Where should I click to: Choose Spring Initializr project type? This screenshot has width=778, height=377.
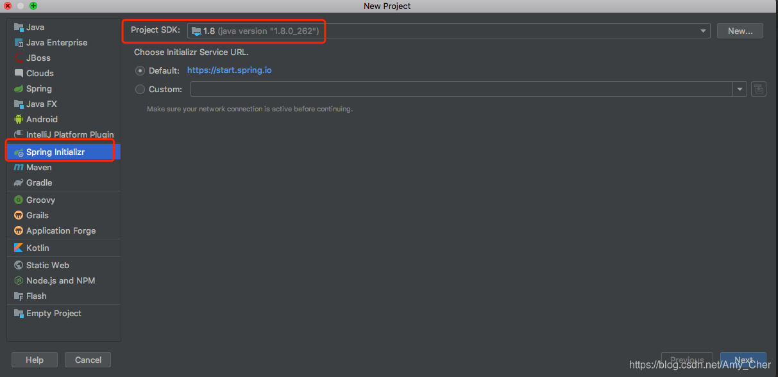click(64, 152)
